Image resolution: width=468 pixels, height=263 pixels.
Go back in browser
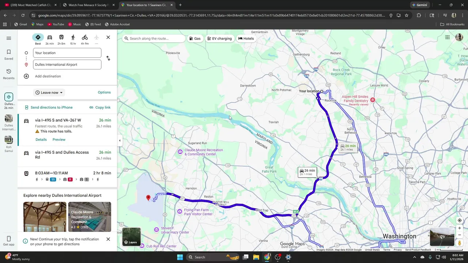(5, 15)
